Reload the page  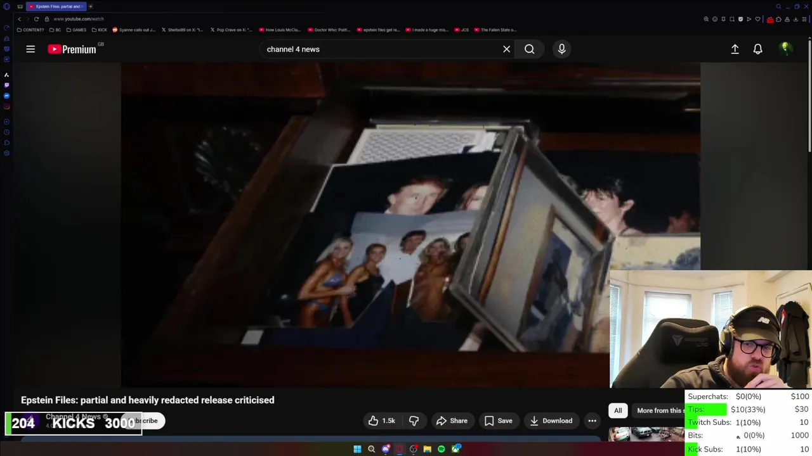[x=36, y=19]
